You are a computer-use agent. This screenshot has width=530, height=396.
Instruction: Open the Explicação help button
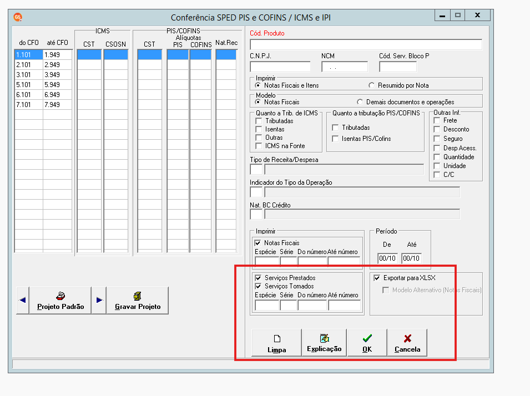(324, 343)
